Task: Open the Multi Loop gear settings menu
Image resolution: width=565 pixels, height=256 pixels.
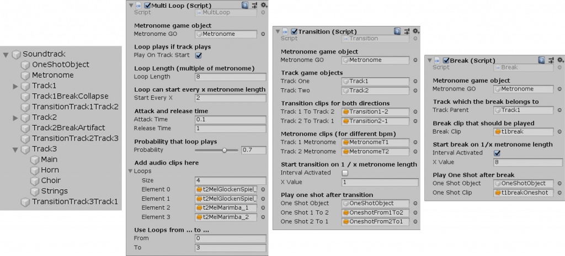Action: pyautogui.click(x=263, y=5)
